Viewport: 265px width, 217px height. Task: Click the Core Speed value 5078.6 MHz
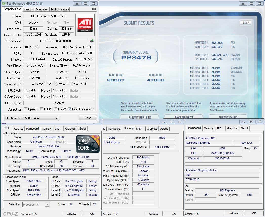34,181
